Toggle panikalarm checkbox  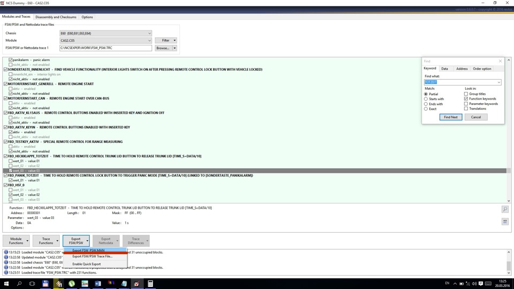pyautogui.click(x=11, y=59)
